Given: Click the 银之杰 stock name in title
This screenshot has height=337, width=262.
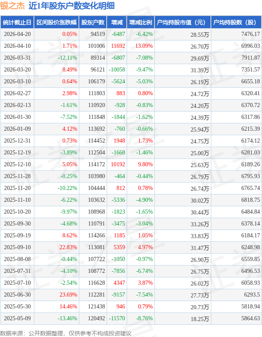Looking at the screenshot, I should point(13,6).
